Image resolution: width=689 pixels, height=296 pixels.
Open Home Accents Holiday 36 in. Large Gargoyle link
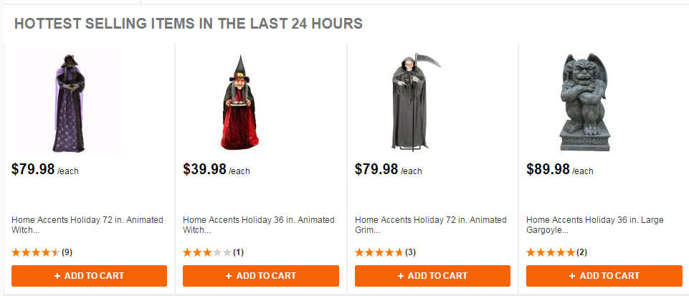tap(602, 225)
